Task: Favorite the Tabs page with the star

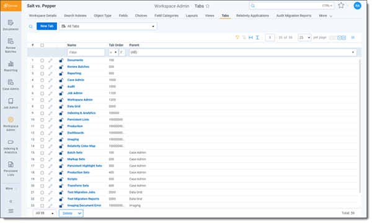Action: [x=208, y=6]
